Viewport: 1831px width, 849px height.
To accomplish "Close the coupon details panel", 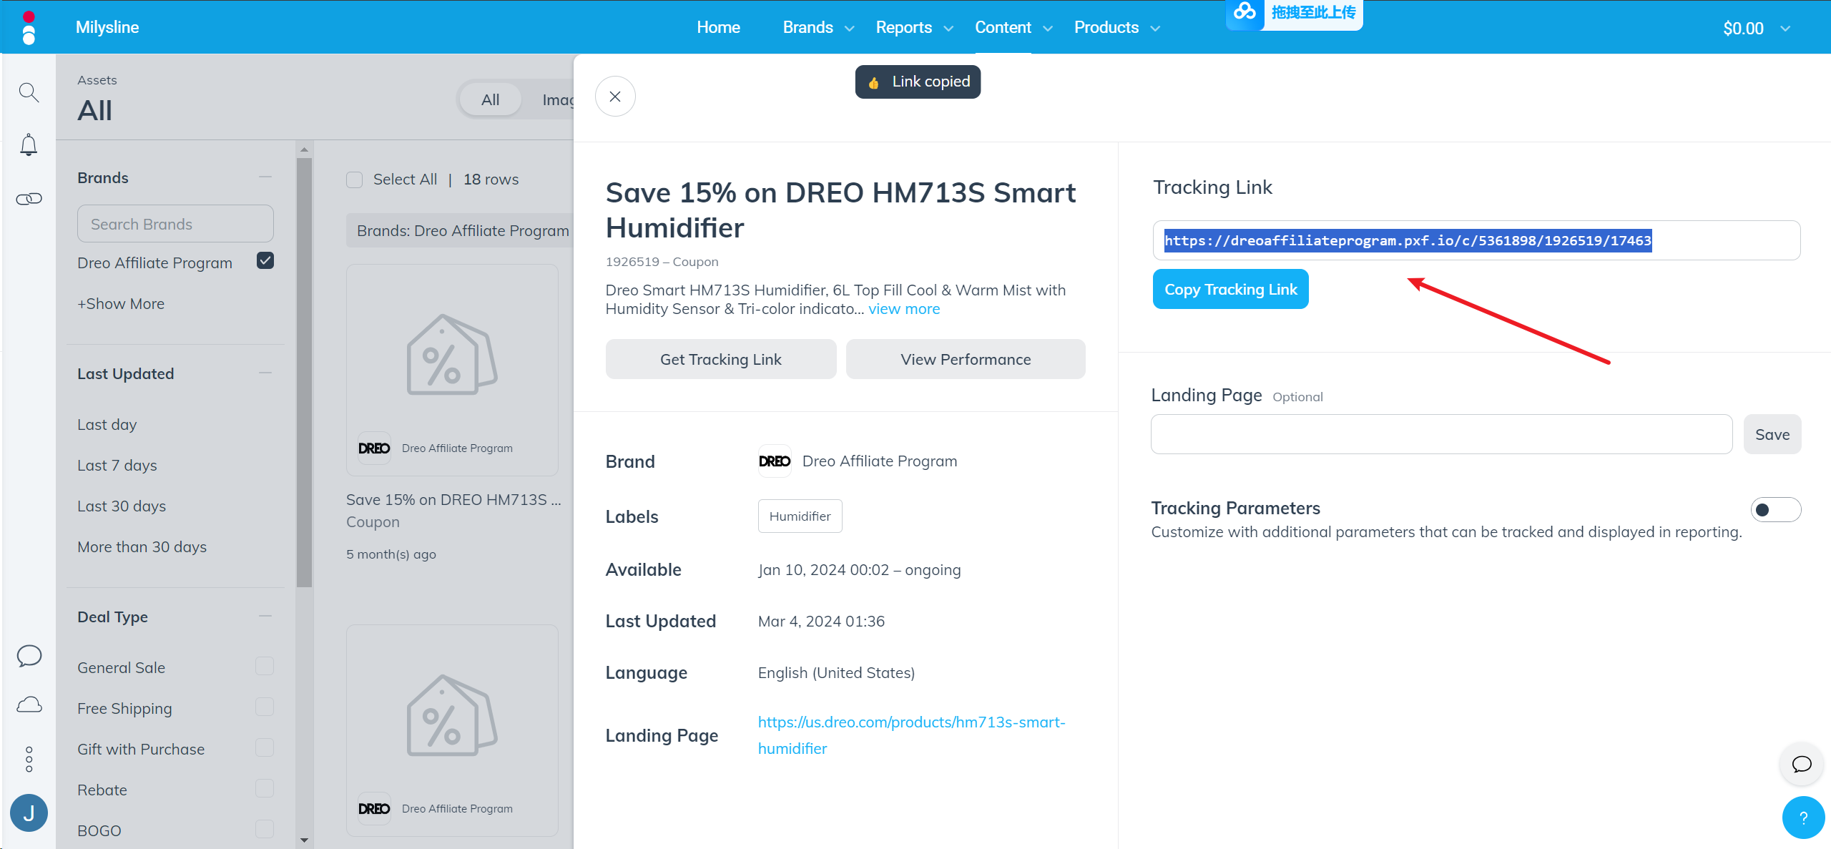I will pyautogui.click(x=615, y=97).
